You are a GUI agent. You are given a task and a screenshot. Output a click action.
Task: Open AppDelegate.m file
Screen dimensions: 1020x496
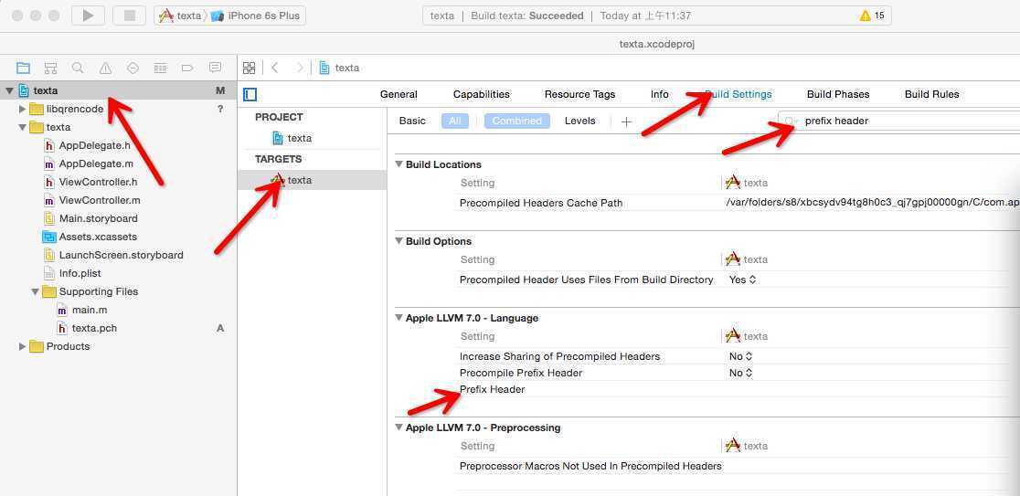click(96, 164)
